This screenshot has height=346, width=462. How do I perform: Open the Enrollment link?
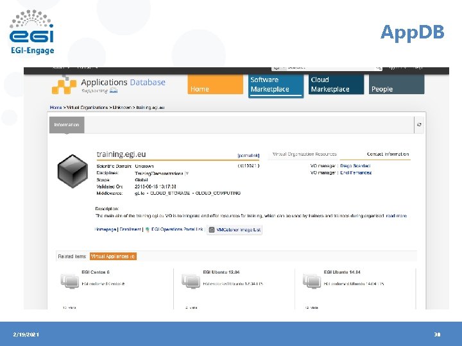[x=130, y=229]
